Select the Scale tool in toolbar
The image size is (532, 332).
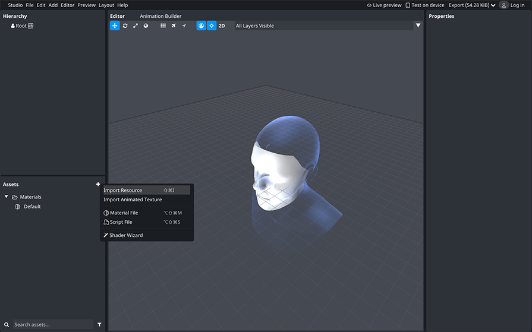pos(135,26)
